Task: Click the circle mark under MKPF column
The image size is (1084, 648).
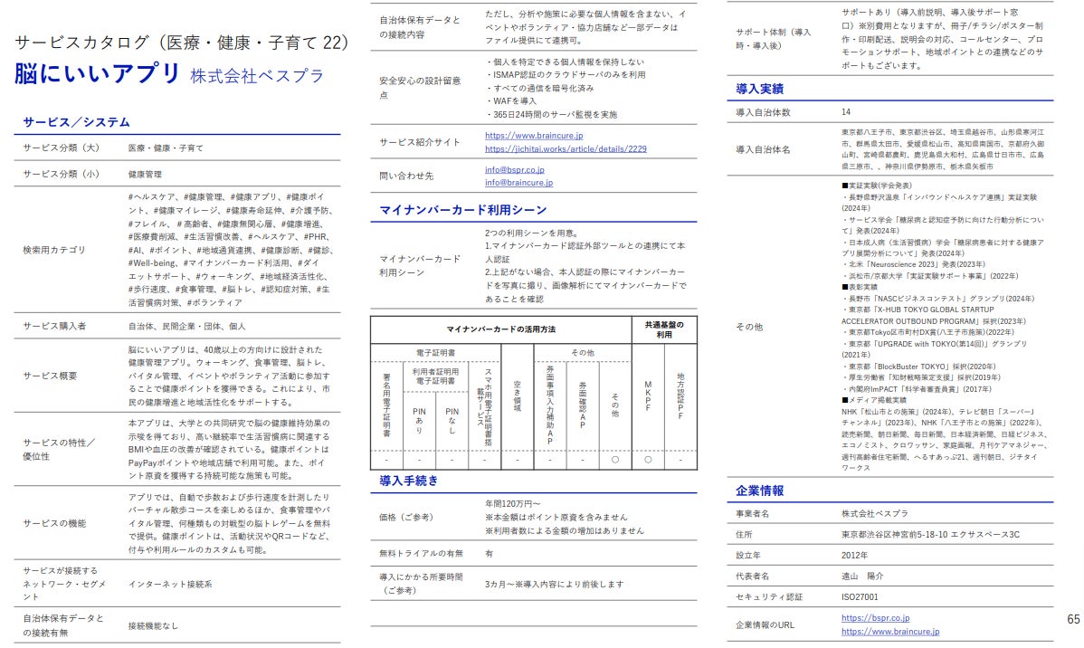Action: coord(648,459)
